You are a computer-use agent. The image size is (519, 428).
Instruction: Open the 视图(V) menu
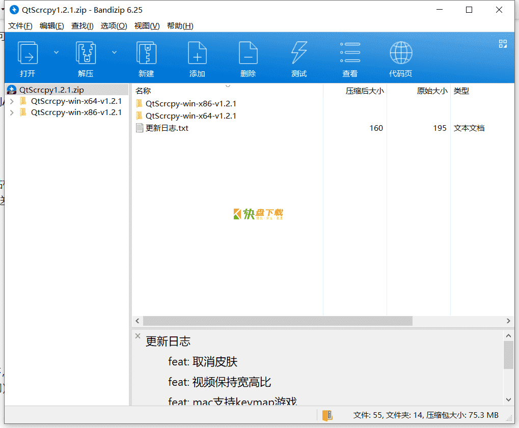click(147, 26)
